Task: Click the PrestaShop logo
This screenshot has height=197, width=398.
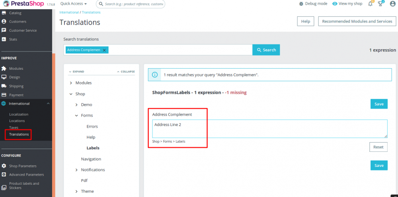Action: [x=24, y=4]
